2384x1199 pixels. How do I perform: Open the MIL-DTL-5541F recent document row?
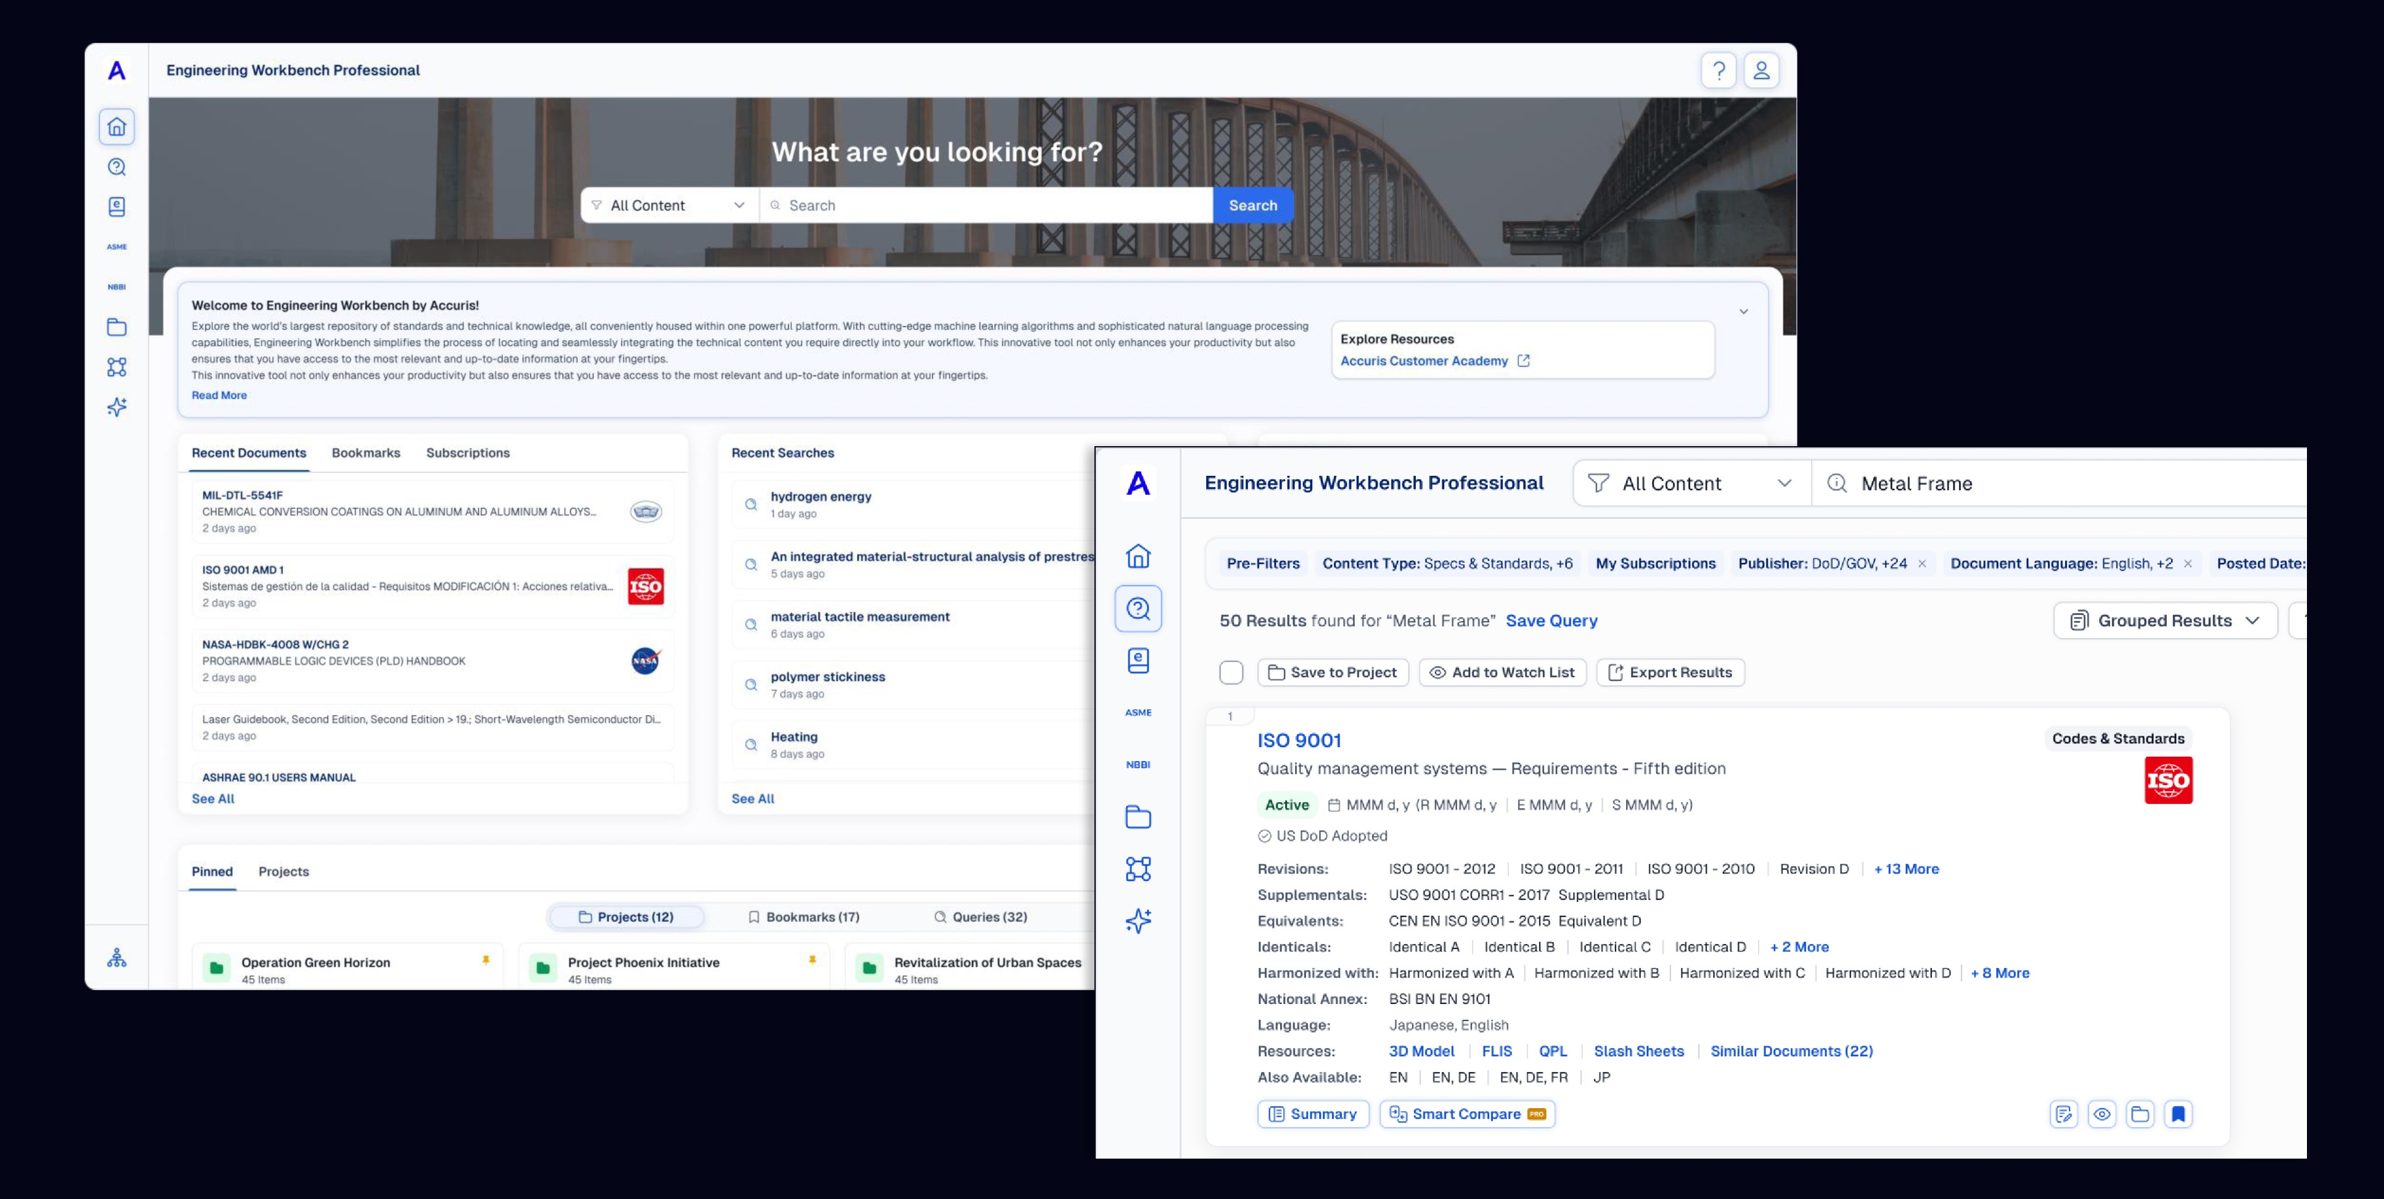433,512
